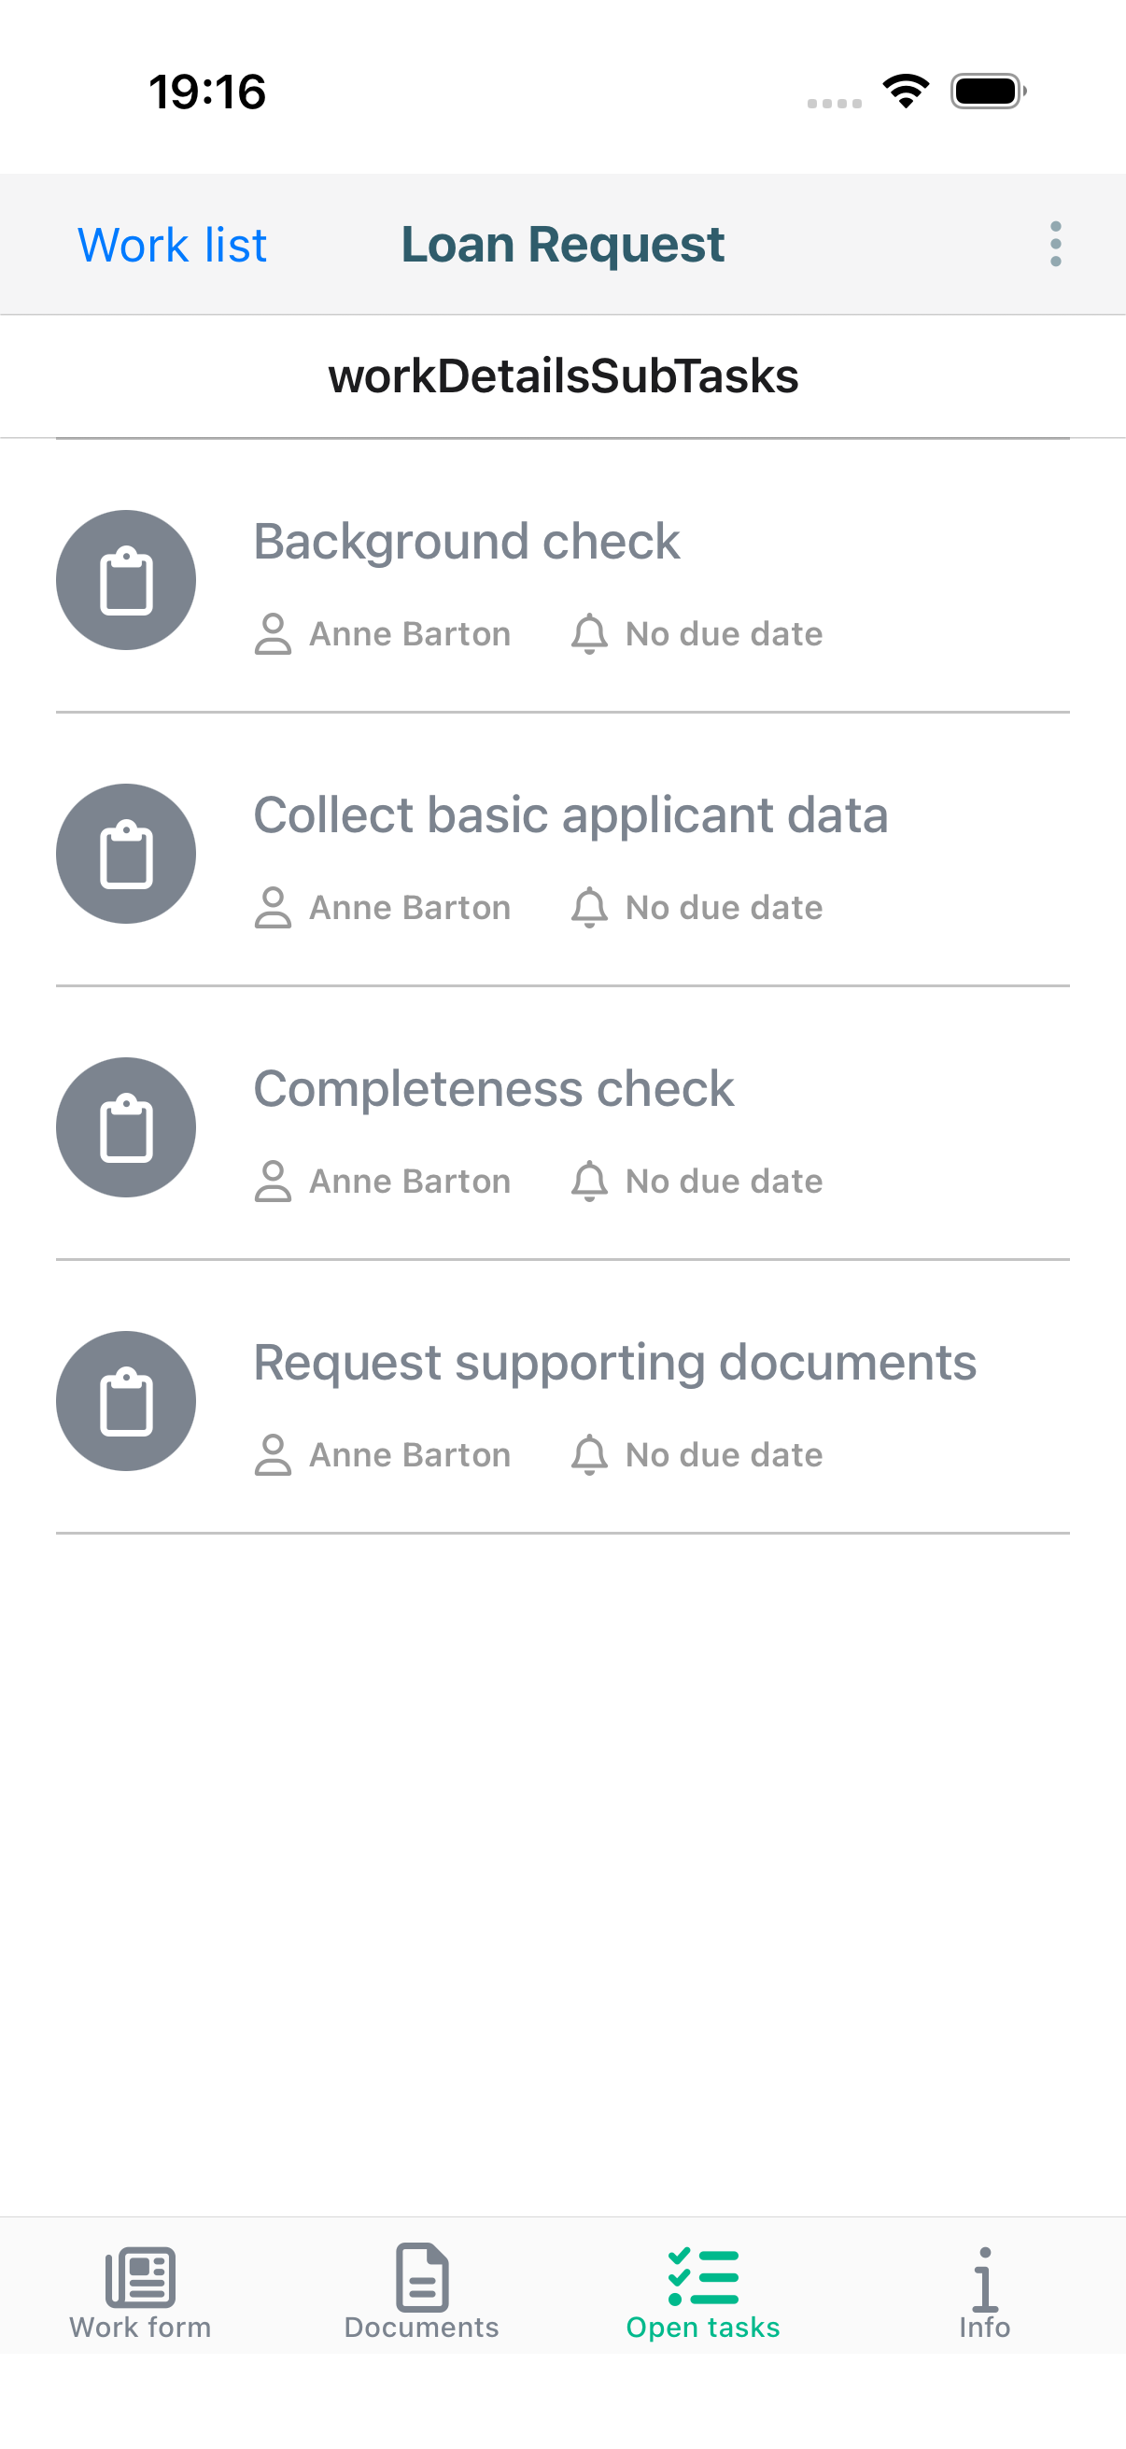This screenshot has width=1126, height=2449.
Task: Select Anne Barton on Request supporting documents
Action: 409,1452
